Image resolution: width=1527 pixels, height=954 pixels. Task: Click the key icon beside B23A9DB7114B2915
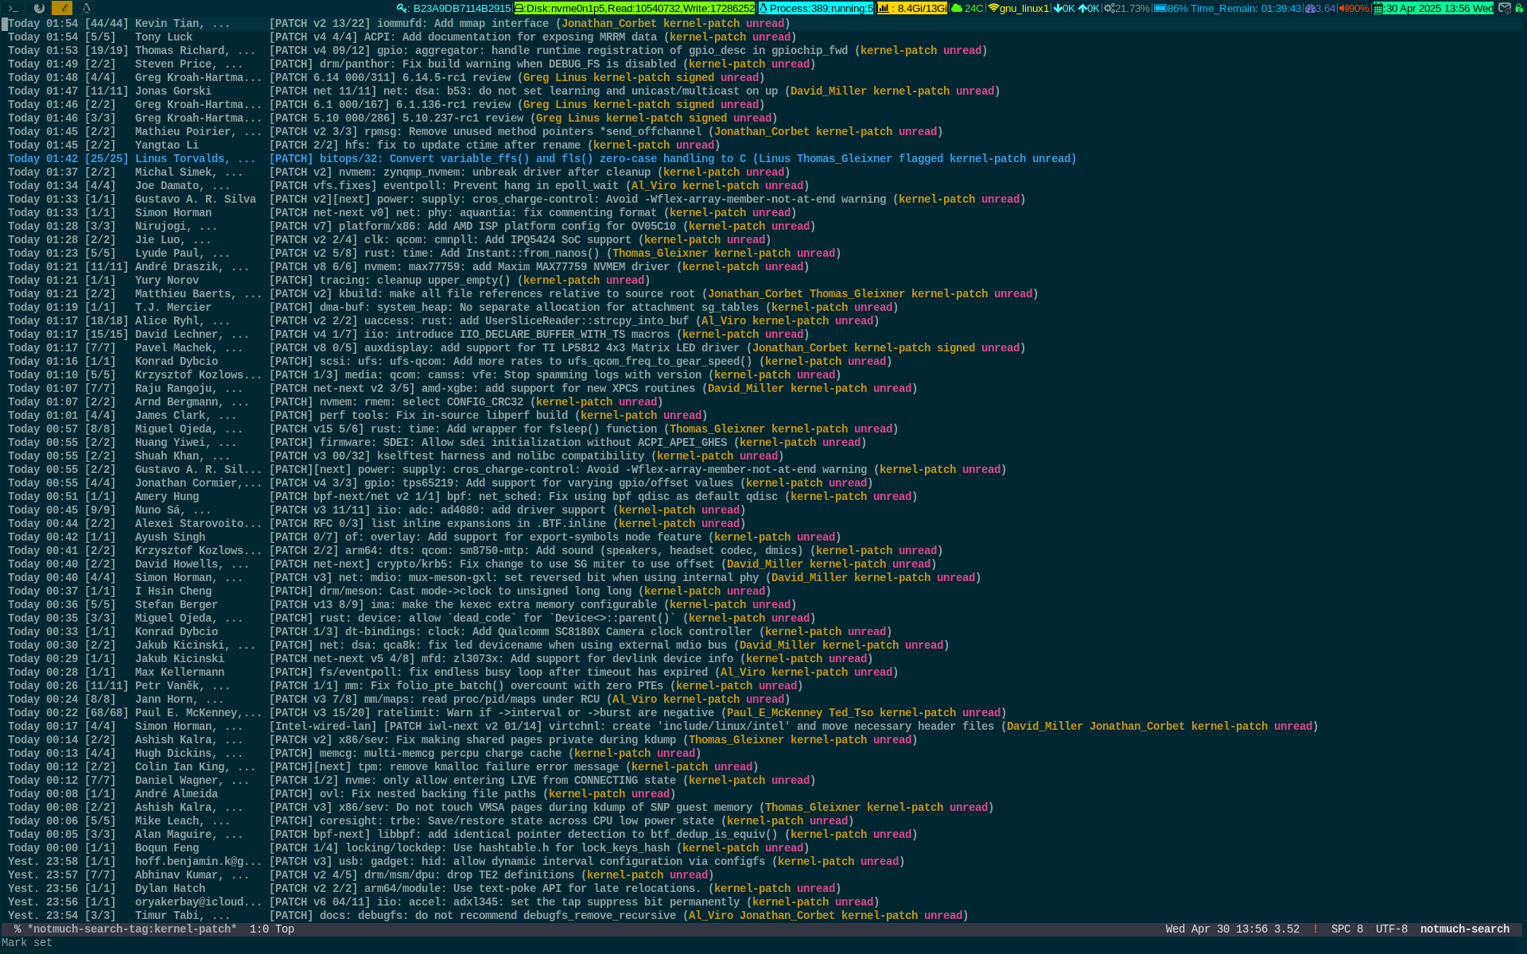(403, 8)
